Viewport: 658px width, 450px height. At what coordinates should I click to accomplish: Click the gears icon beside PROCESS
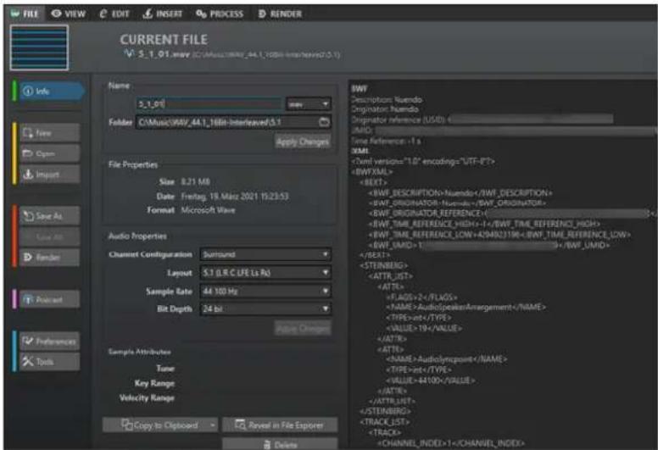(202, 14)
